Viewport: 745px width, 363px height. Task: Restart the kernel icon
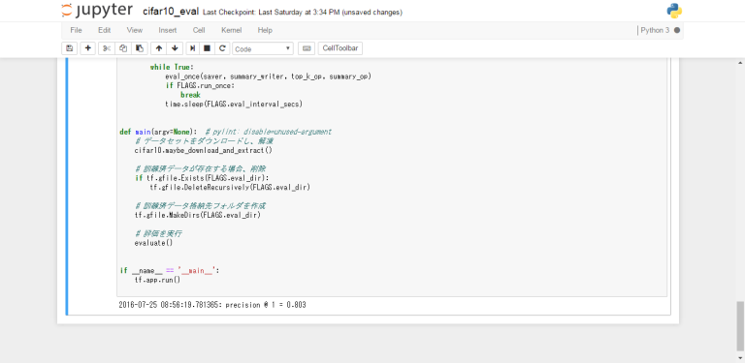[x=222, y=48]
